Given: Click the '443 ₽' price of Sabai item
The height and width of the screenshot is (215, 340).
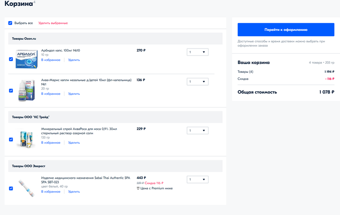Looking at the screenshot, I should pos(141,178).
